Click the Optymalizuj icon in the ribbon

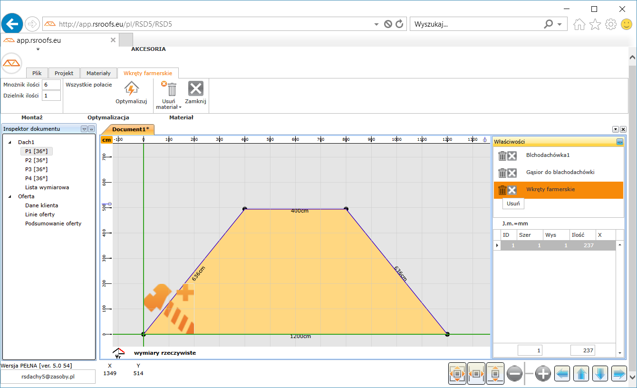pyautogui.click(x=131, y=89)
